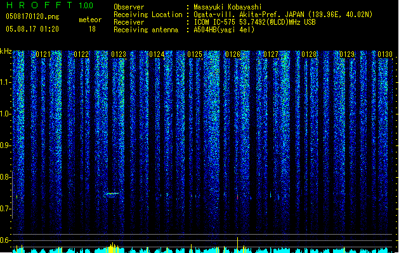
Task: Click the tall yellow spike below 0126
Action: tap(237, 245)
